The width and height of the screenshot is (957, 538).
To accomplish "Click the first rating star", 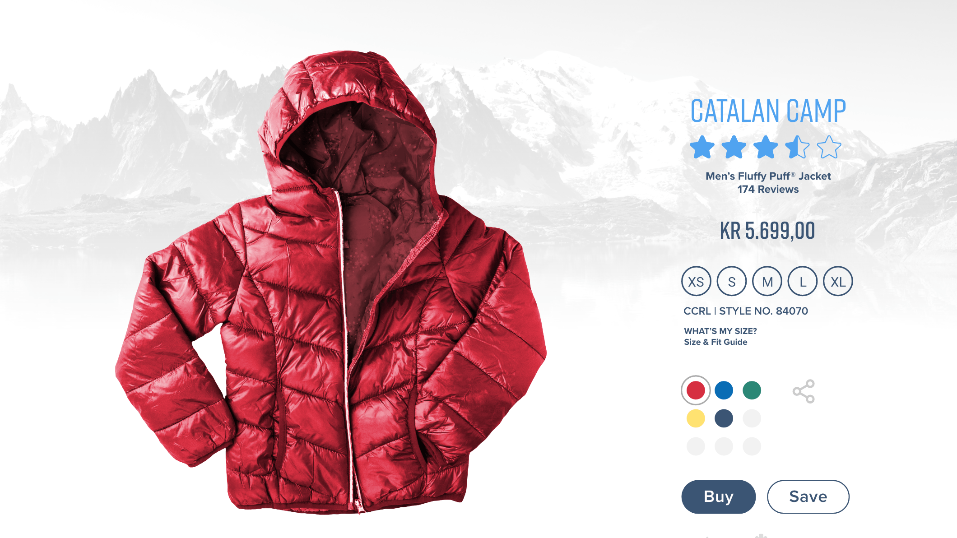I will tap(702, 147).
